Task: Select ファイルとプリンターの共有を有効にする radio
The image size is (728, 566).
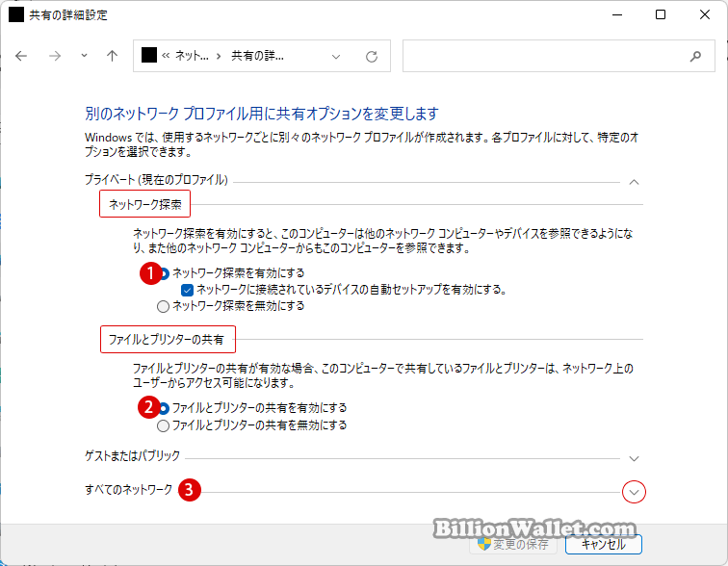Action: 164,409
